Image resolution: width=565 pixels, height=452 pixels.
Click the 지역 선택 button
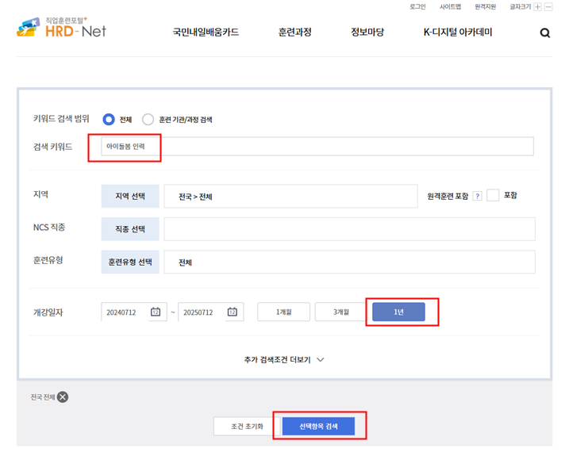[x=130, y=197]
